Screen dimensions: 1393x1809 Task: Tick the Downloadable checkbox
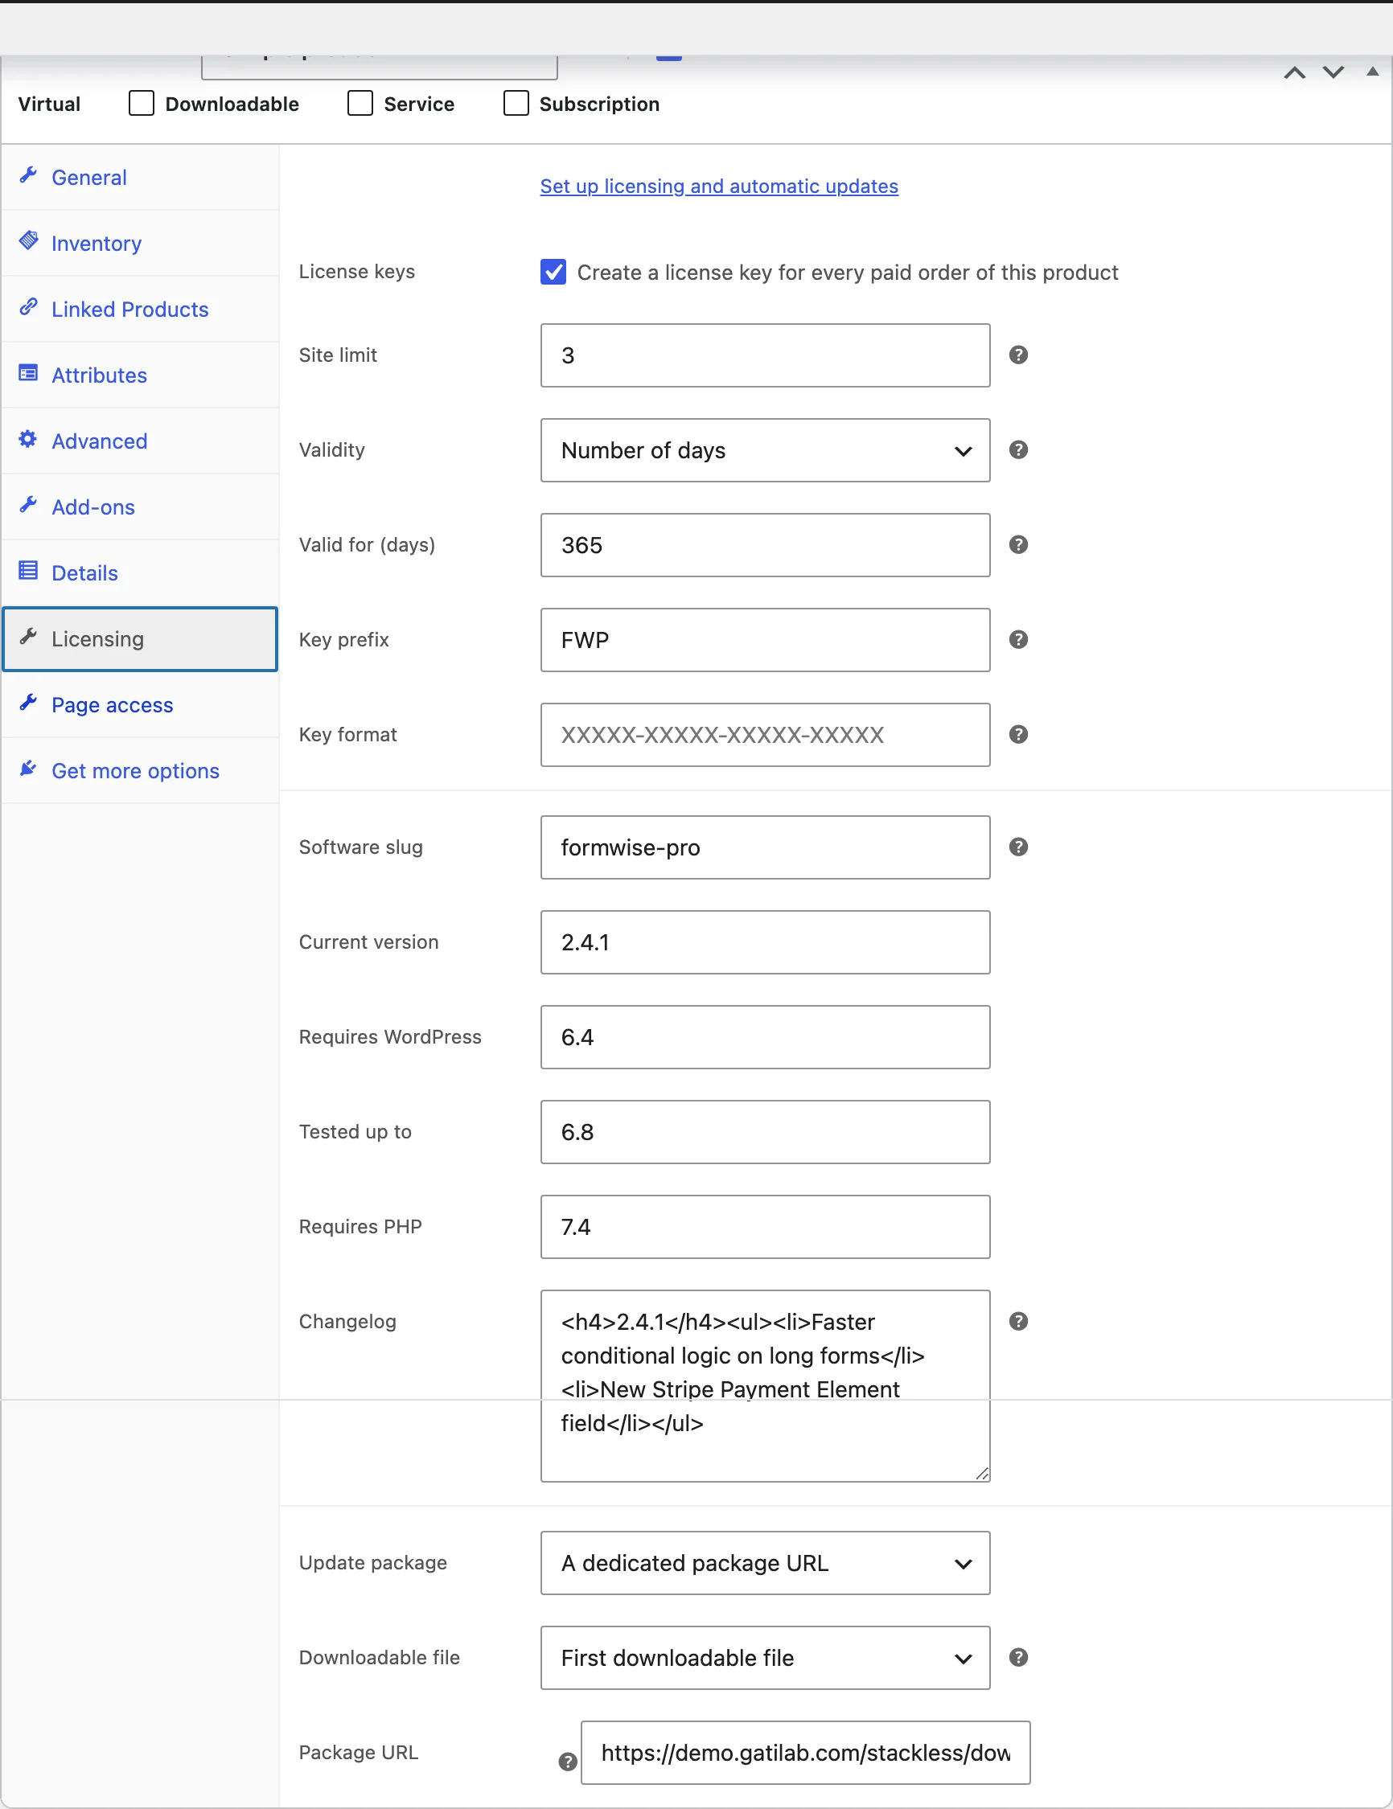tap(142, 104)
